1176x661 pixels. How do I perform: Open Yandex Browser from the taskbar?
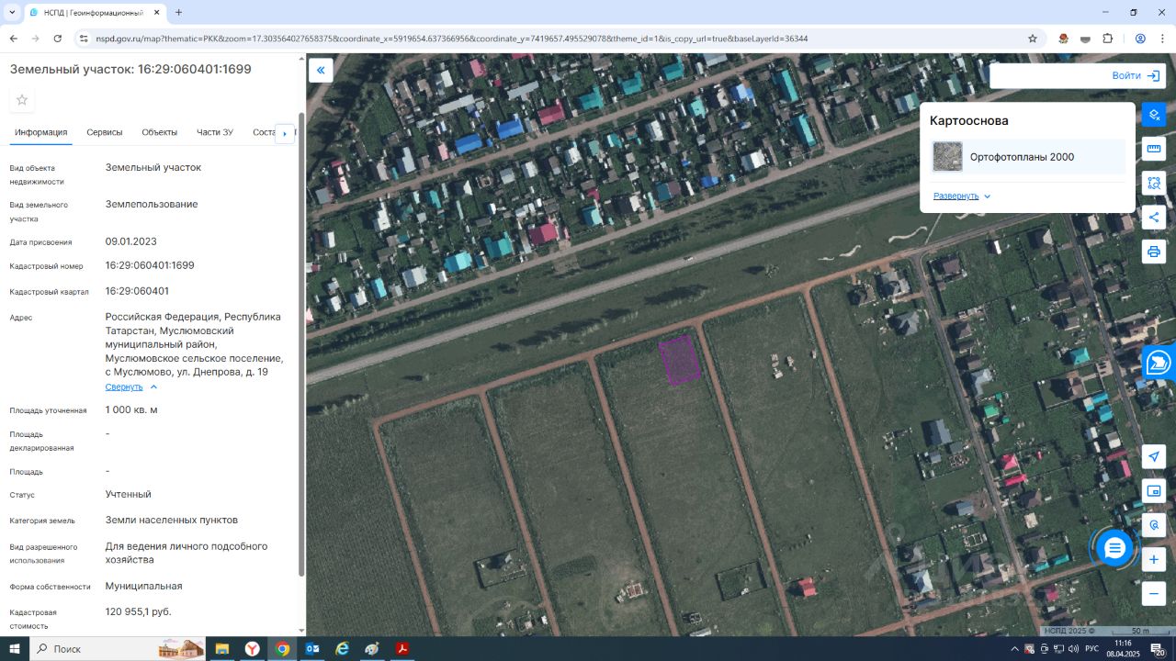point(252,649)
